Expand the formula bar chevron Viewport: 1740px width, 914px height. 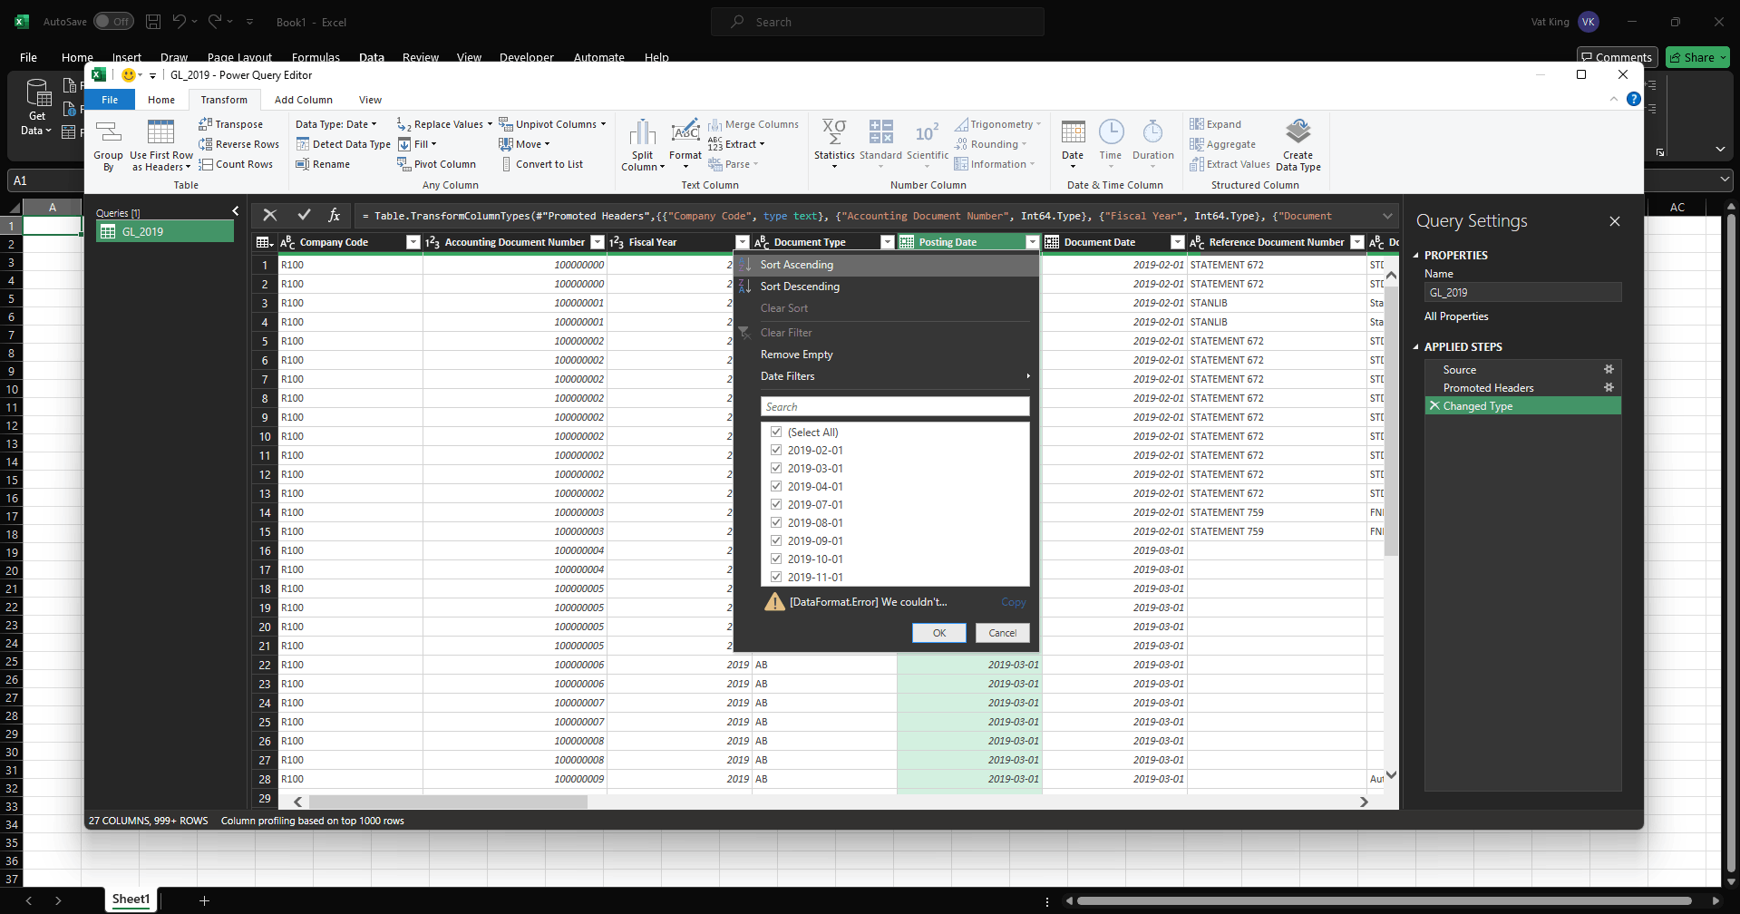(1387, 216)
